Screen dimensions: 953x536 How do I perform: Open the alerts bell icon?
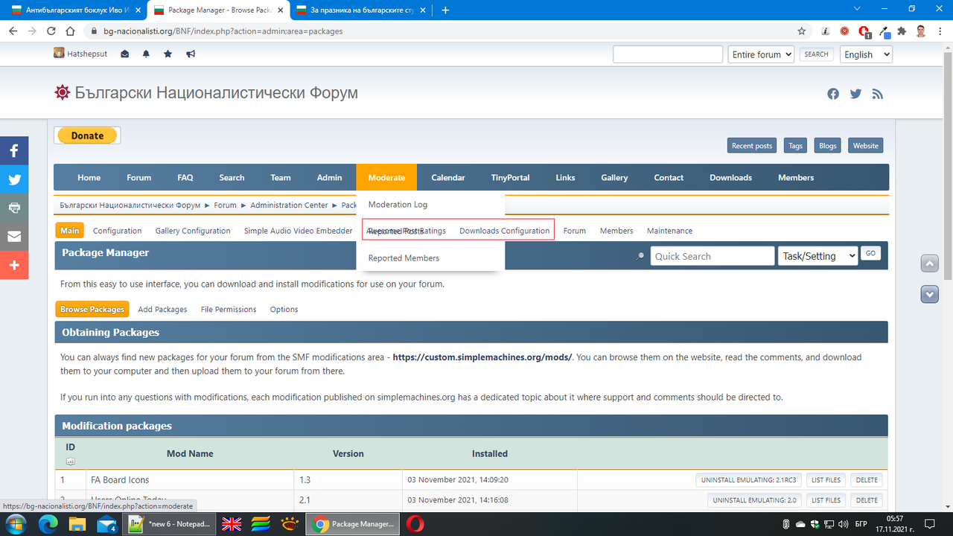[146, 54]
